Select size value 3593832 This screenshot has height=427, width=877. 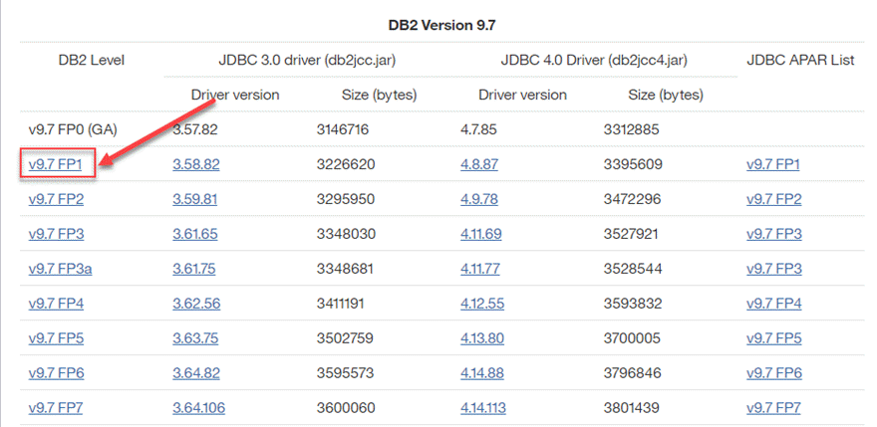[x=633, y=304]
